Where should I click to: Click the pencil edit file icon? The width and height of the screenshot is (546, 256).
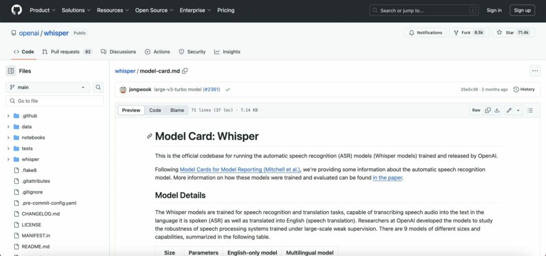(509, 110)
